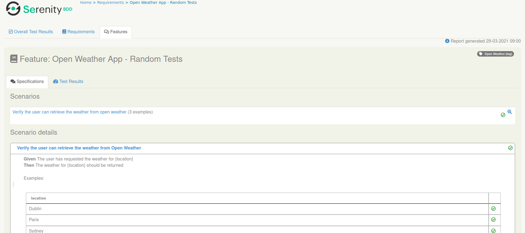Click the magnifier zoom icon for the scenario
Image resolution: width=525 pixels, height=233 pixels.
click(510, 112)
